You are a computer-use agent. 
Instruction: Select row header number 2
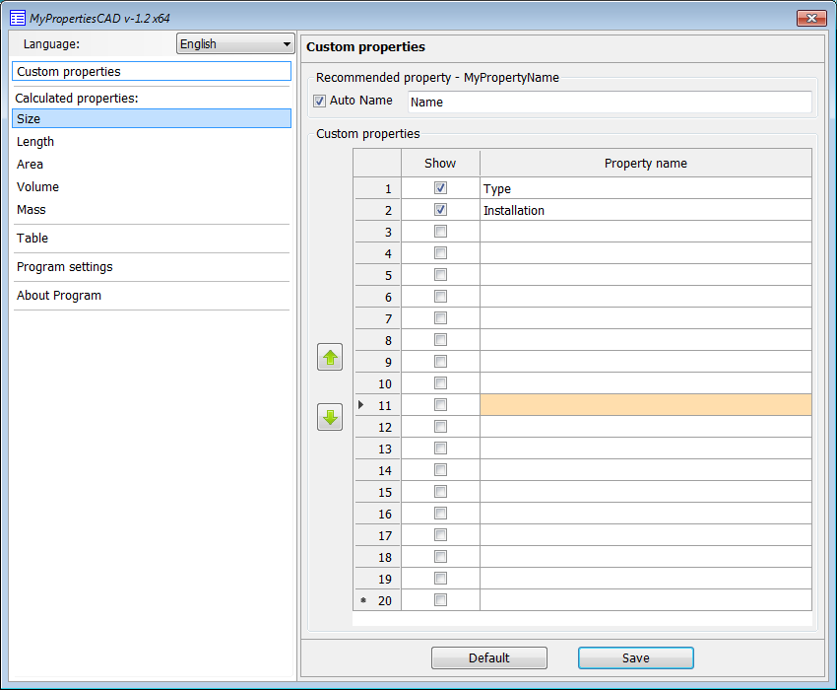tap(377, 210)
